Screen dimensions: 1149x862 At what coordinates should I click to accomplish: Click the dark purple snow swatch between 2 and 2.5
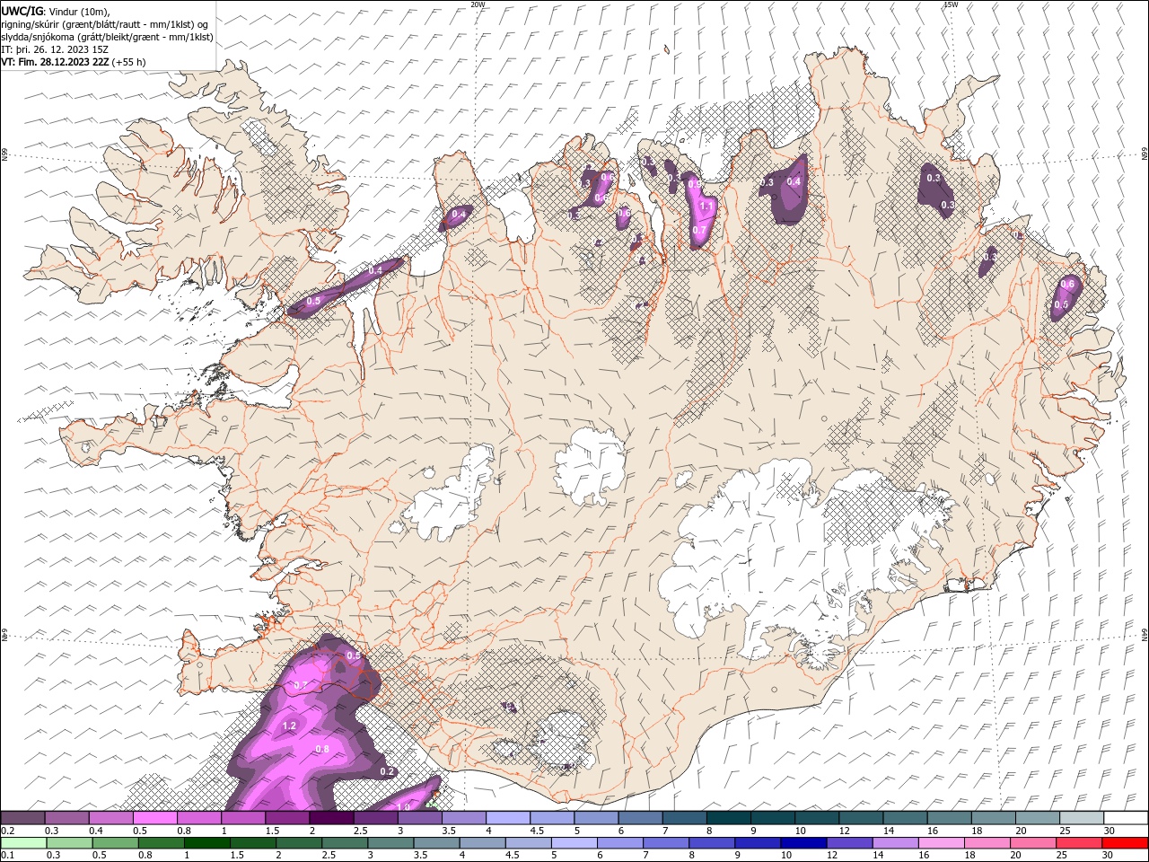pyautogui.click(x=331, y=817)
